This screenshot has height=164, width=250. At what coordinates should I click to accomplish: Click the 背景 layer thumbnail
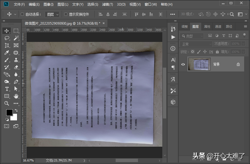[x=199, y=64]
